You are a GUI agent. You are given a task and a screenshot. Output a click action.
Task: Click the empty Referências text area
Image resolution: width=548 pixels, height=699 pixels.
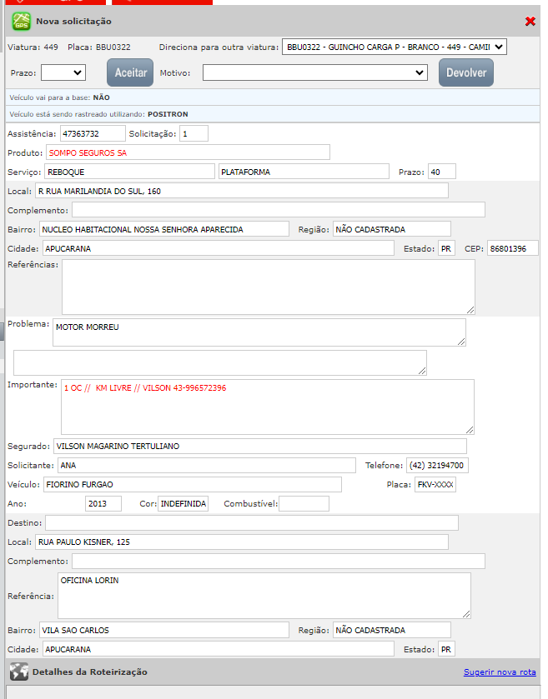click(268, 287)
